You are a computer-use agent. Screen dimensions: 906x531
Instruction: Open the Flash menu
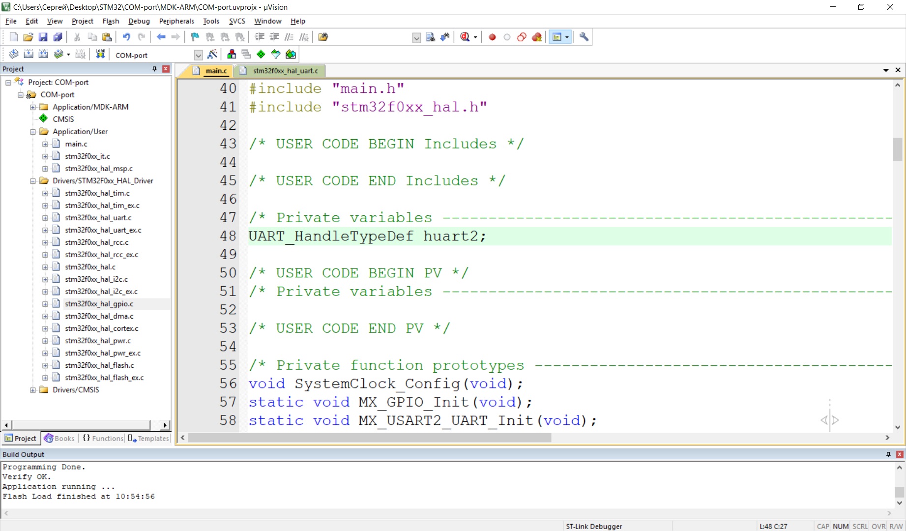[x=111, y=21]
